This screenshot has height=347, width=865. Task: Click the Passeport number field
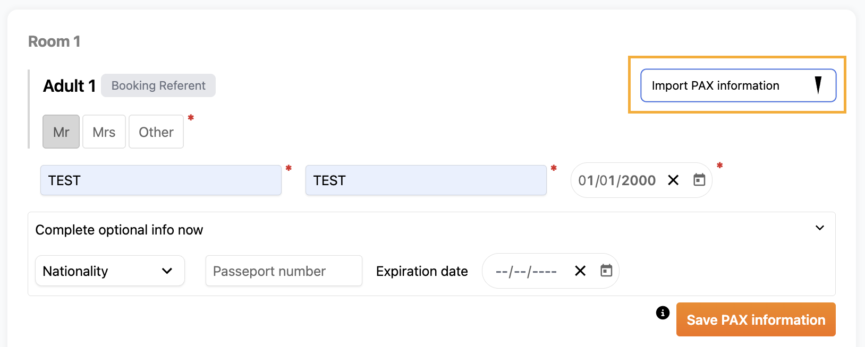click(x=284, y=271)
